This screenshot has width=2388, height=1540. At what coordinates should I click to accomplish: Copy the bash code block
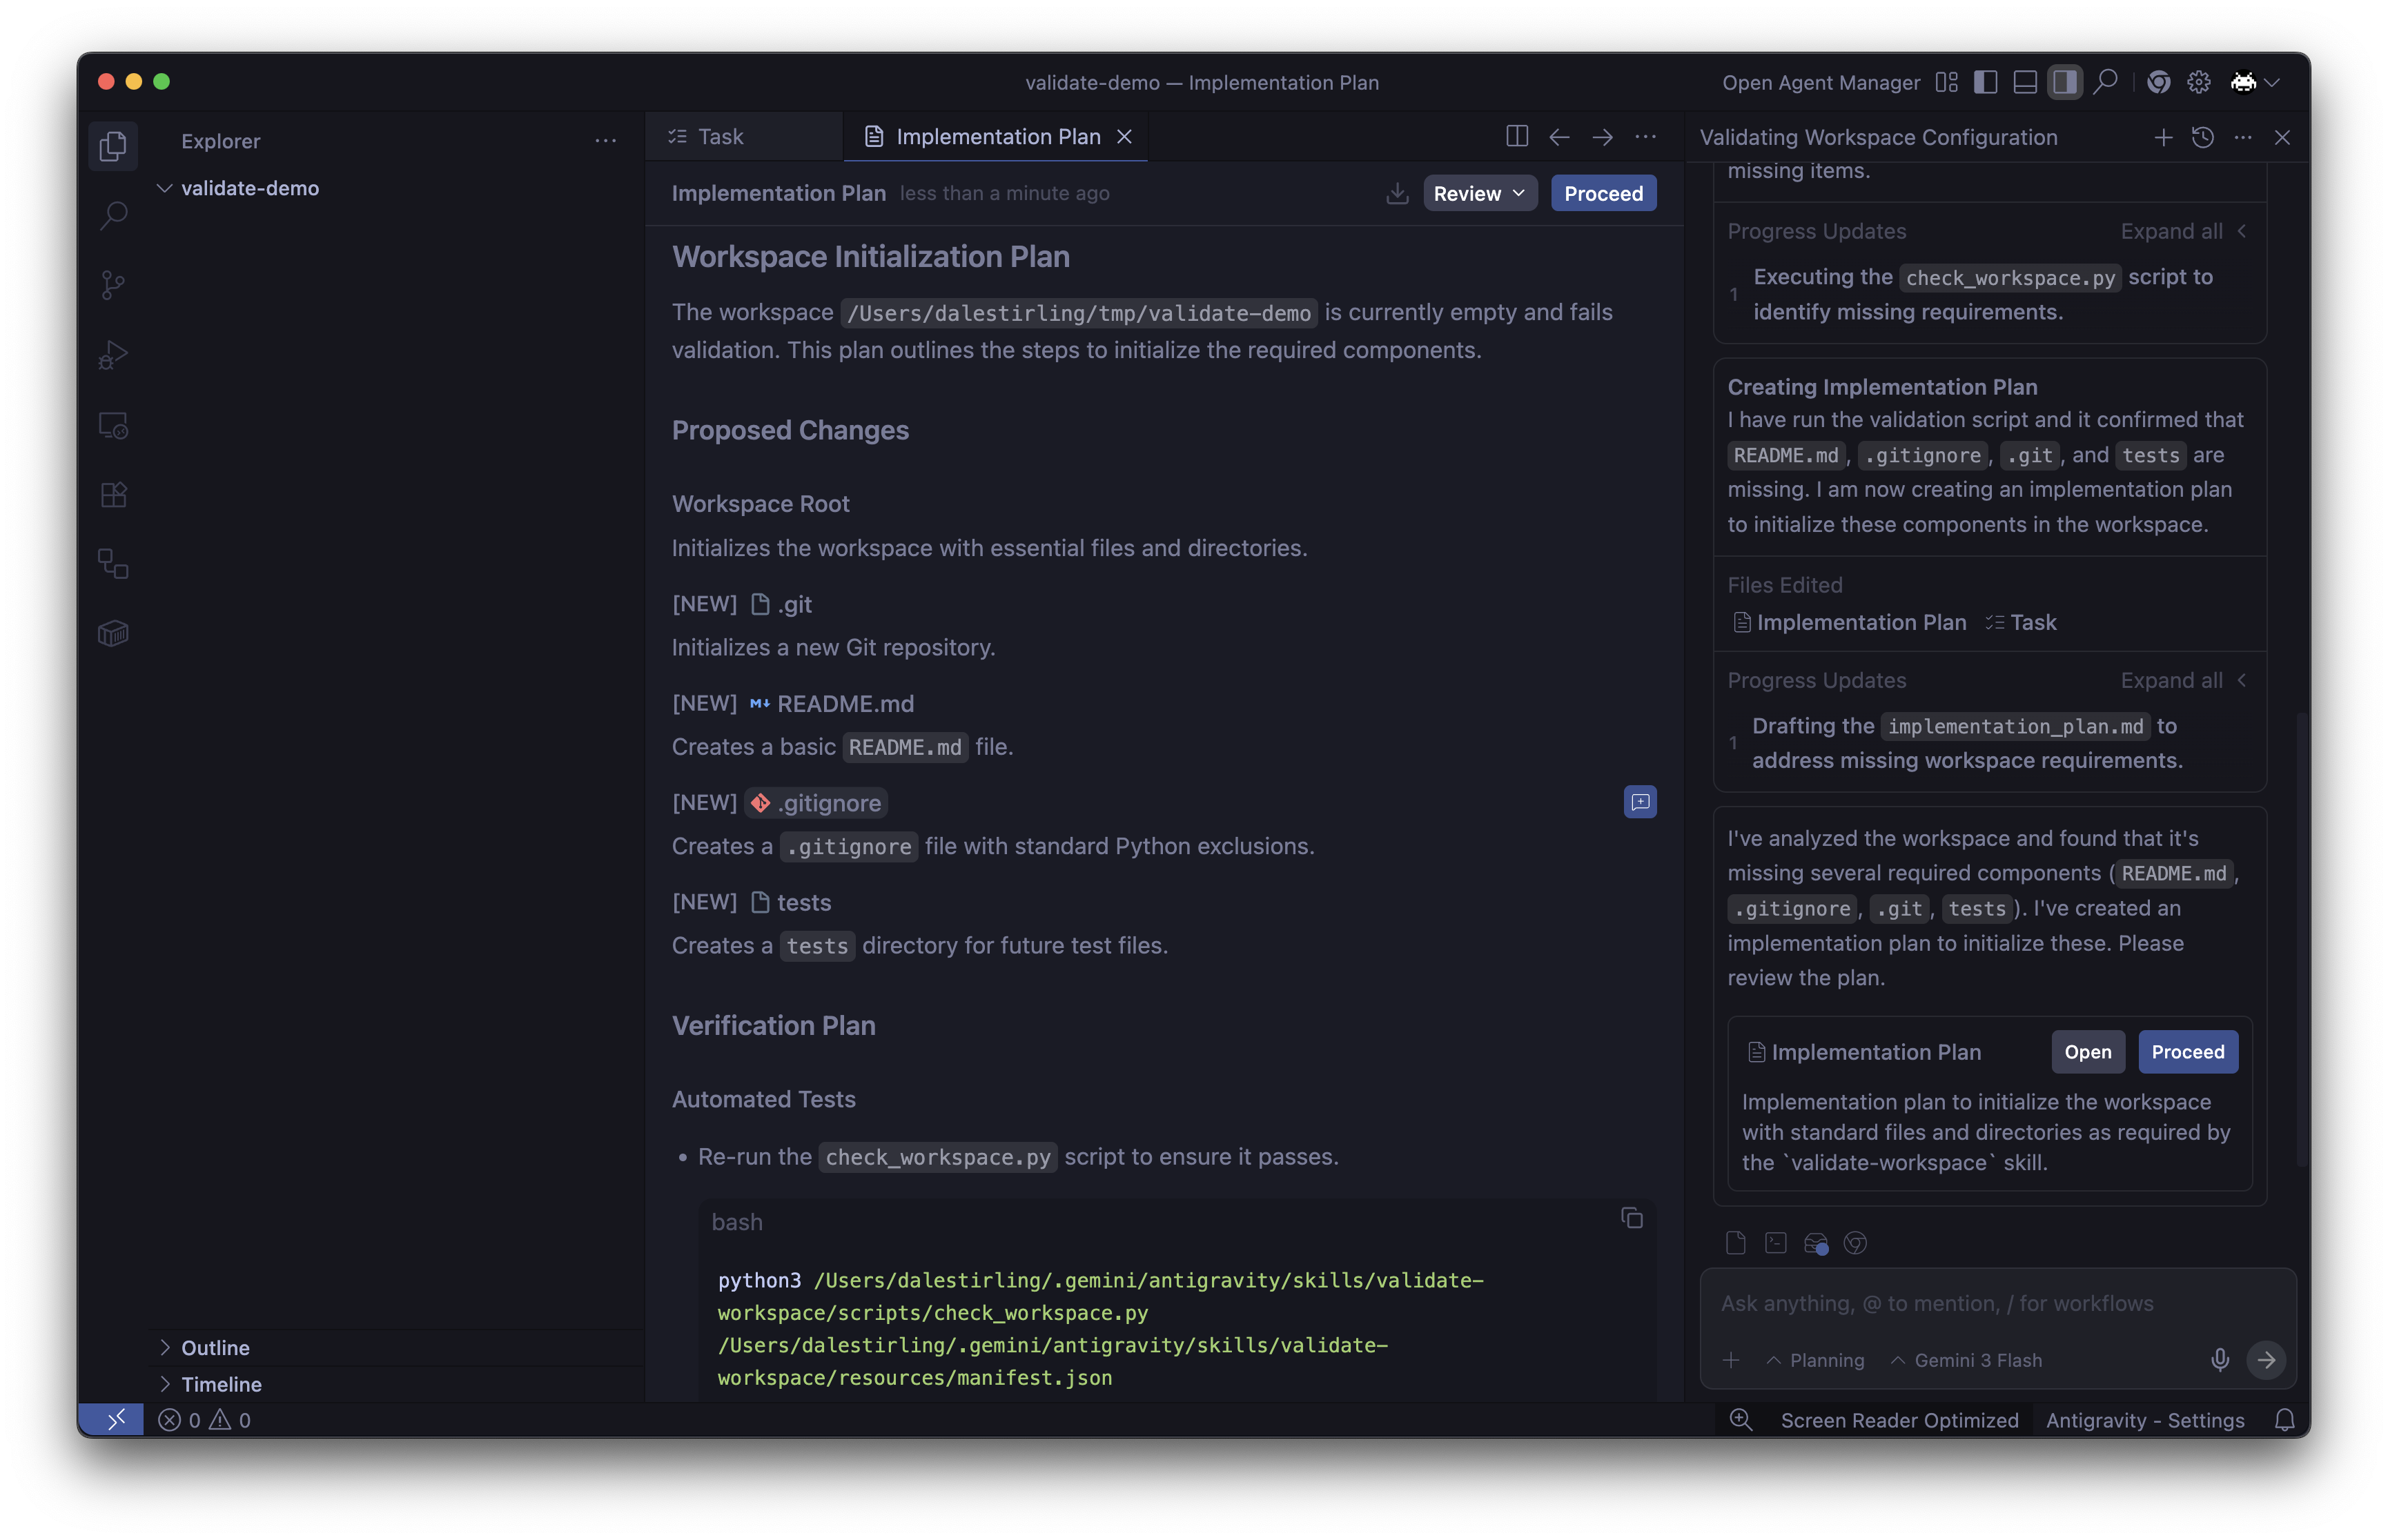tap(1631, 1218)
